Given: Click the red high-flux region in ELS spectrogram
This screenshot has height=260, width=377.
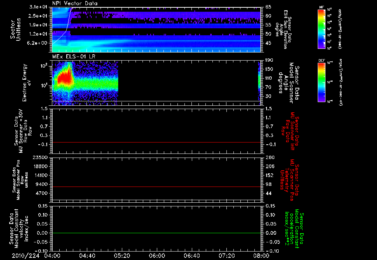Looking at the screenshot, I should (64, 78).
